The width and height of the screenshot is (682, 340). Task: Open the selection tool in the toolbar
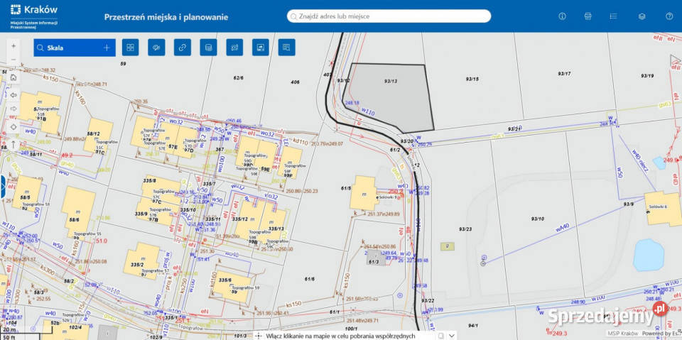234,48
